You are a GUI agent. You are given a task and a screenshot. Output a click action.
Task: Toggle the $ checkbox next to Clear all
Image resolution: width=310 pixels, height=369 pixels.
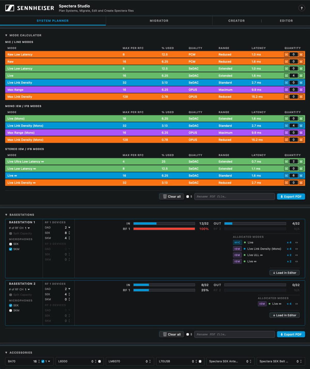click(188, 196)
